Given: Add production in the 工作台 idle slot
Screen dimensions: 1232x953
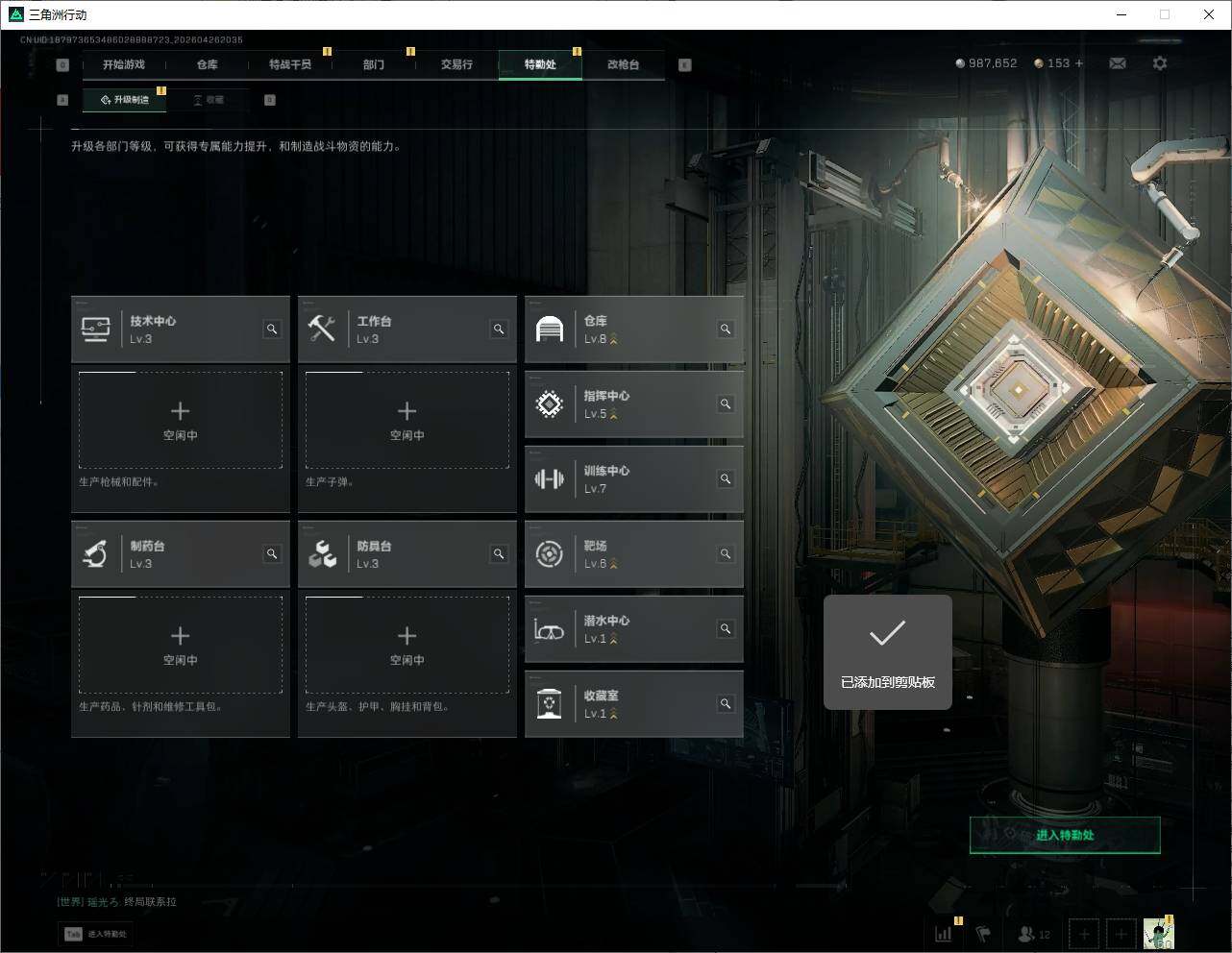Looking at the screenshot, I should (x=407, y=420).
